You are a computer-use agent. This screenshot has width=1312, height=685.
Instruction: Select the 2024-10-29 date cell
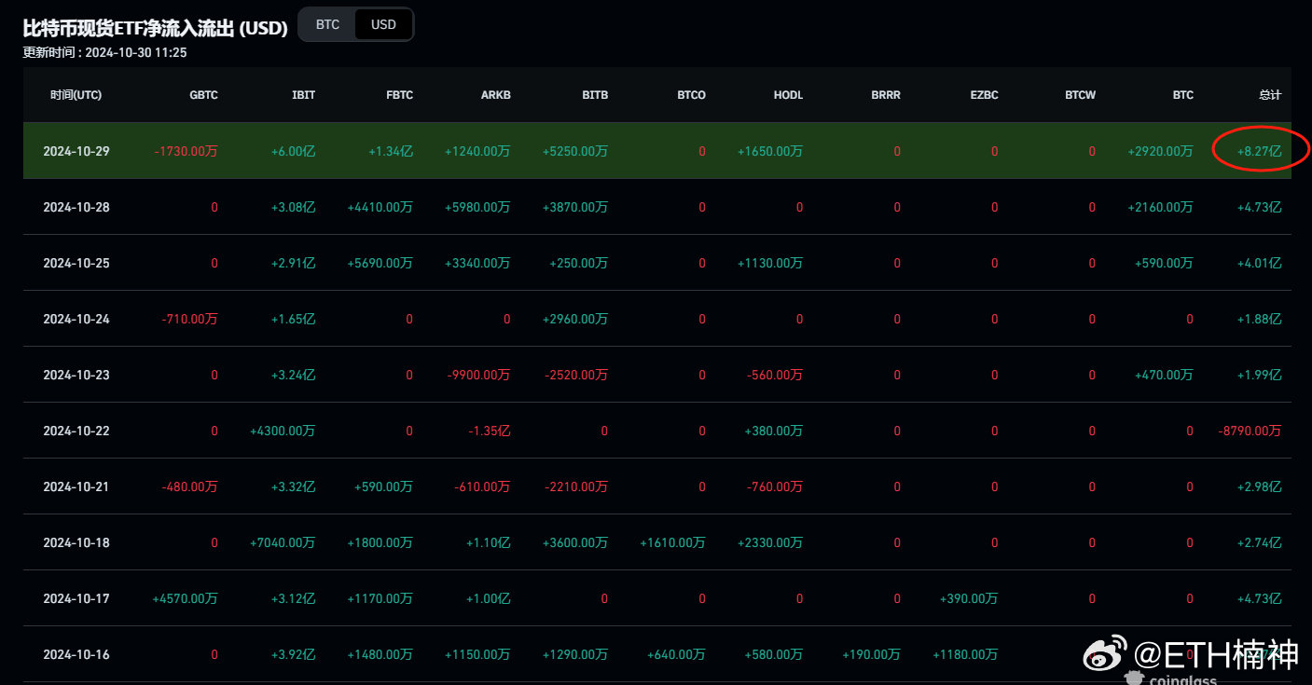point(76,151)
